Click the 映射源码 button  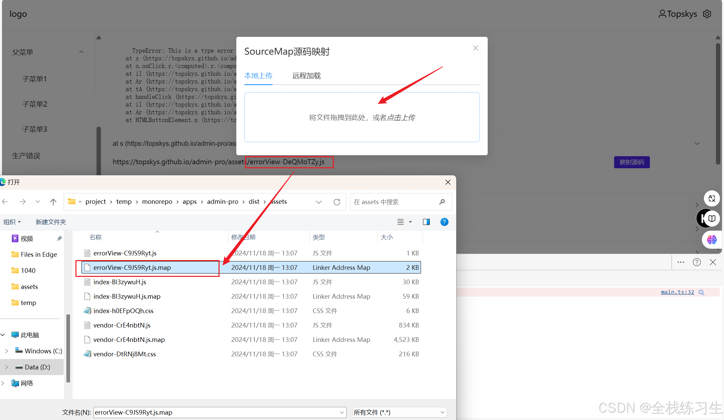coord(631,162)
